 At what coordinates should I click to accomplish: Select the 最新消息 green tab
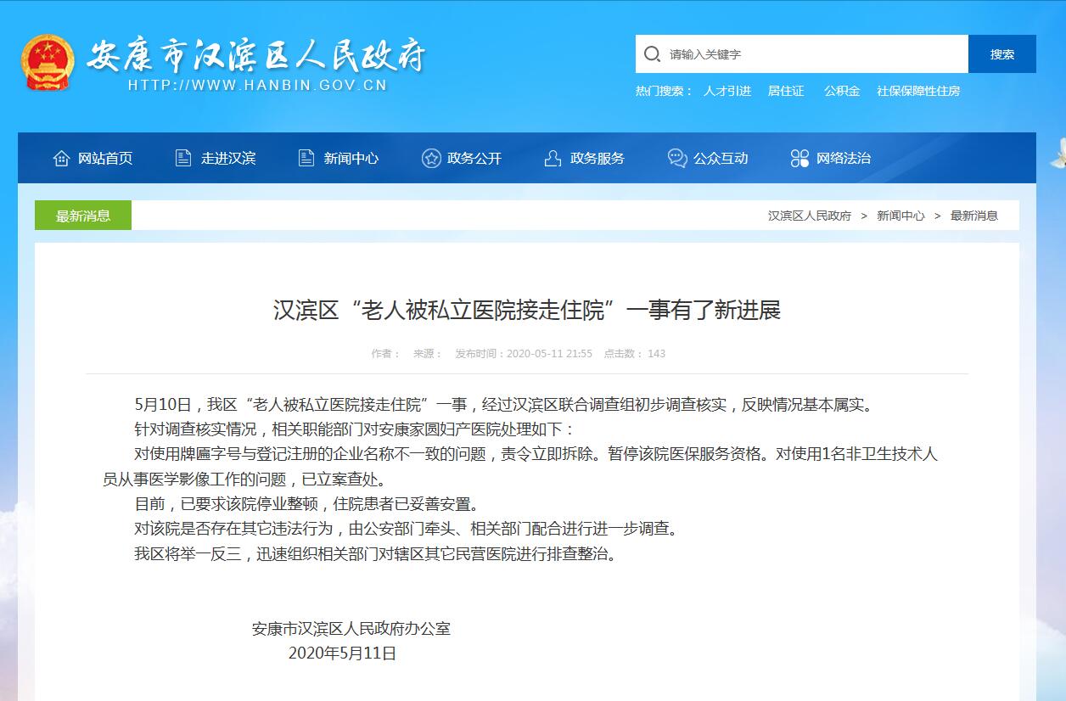click(83, 216)
